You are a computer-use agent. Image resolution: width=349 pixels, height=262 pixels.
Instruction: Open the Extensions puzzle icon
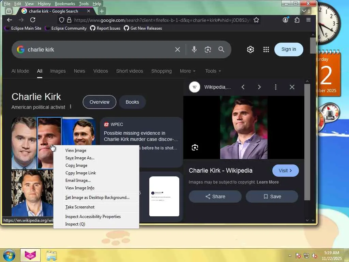coord(297,20)
